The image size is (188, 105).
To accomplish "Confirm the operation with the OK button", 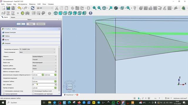I will coord(21,24).
